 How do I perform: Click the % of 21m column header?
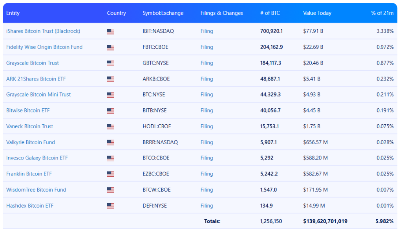[382, 13]
